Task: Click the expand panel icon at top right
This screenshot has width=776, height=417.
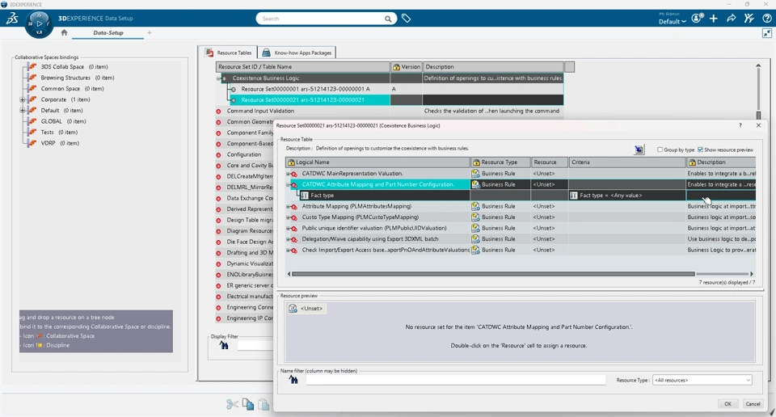Action: point(766,33)
